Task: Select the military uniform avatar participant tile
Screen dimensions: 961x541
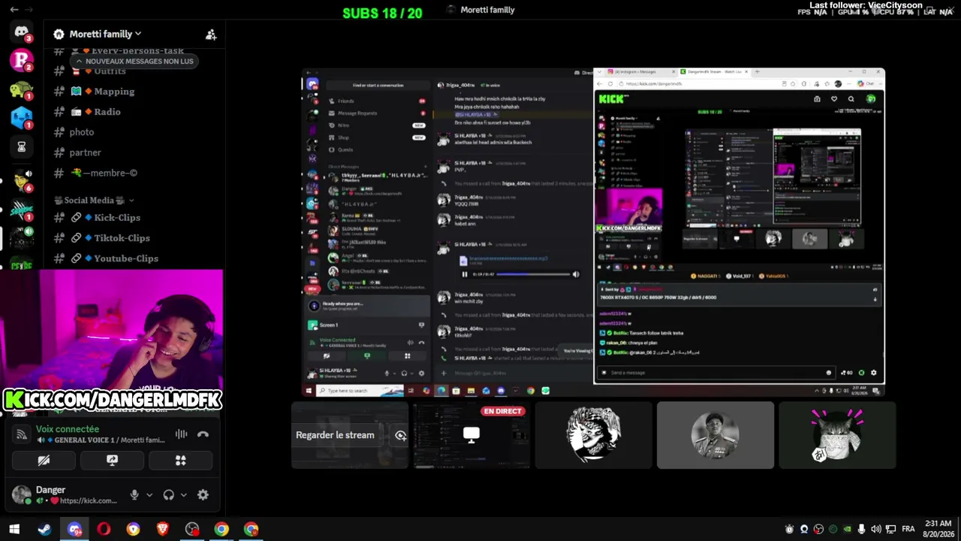Action: [x=715, y=435]
